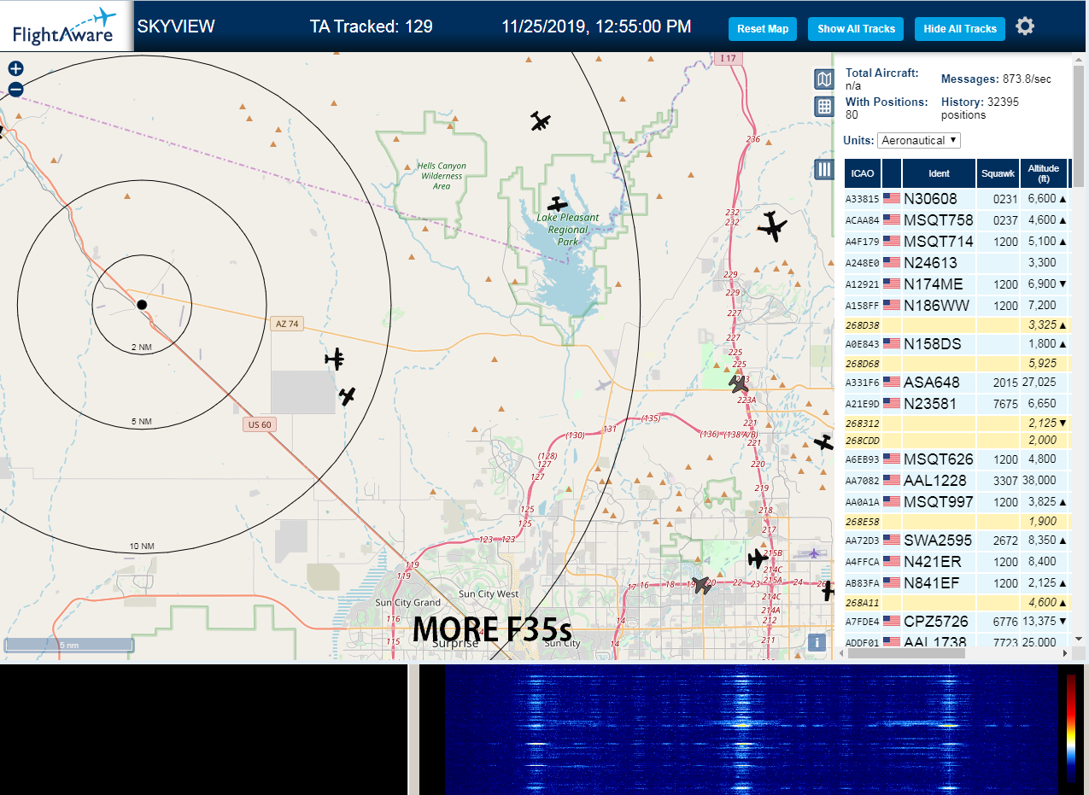Click US flag in ASA648 row
Image resolution: width=1089 pixels, height=795 pixels.
(892, 382)
